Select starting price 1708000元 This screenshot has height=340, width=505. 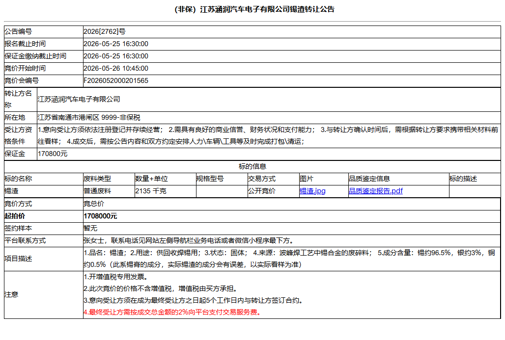pos(100,216)
